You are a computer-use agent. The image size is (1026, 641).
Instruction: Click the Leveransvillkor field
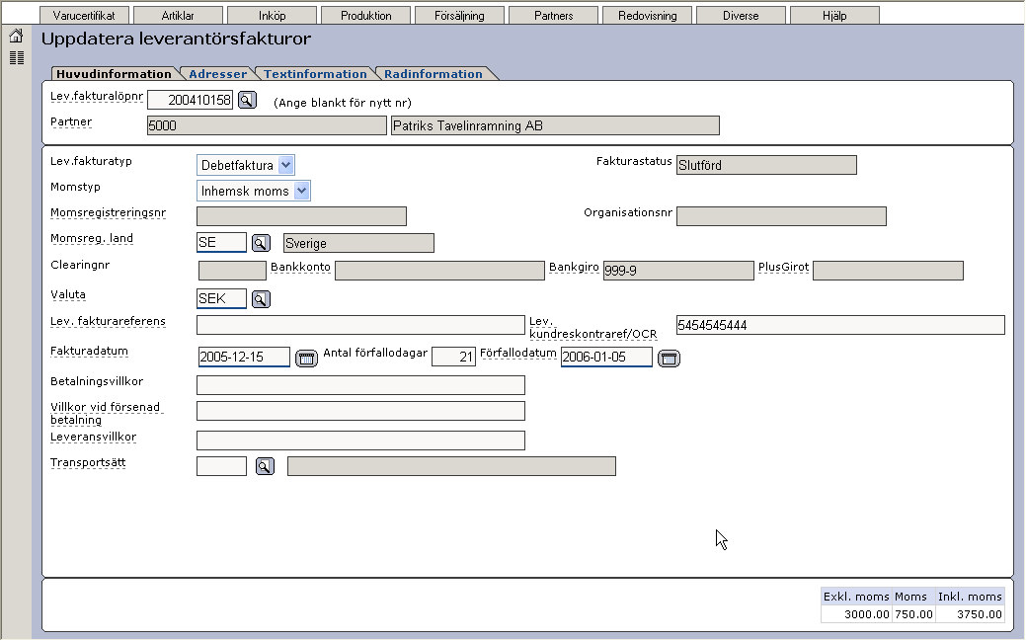pyautogui.click(x=360, y=440)
